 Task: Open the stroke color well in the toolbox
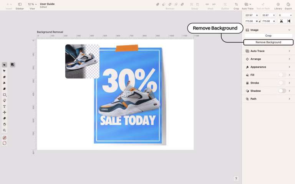[x=5, y=143]
